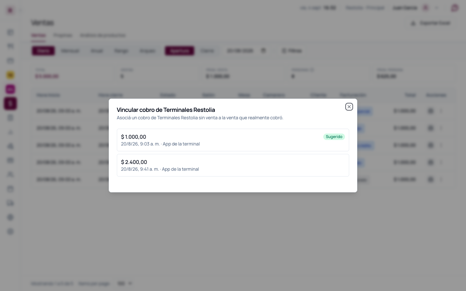The height and width of the screenshot is (291, 466).
Task: Select the suggested $ 1.000,00 charge
Action: click(233, 140)
